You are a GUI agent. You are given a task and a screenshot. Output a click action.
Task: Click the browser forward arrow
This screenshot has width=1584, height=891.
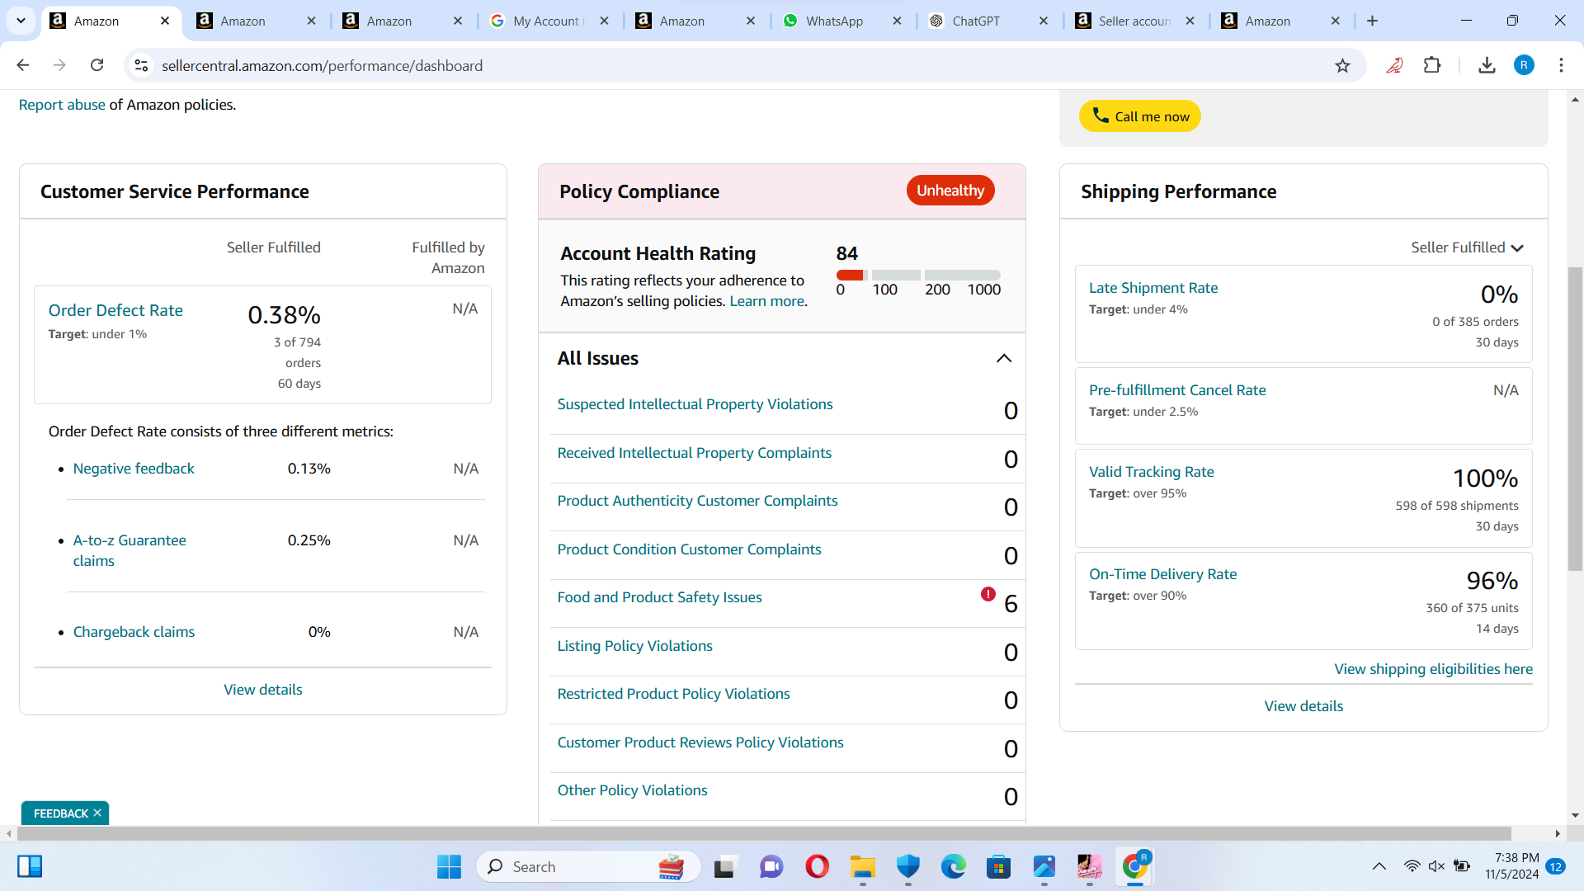click(x=59, y=65)
